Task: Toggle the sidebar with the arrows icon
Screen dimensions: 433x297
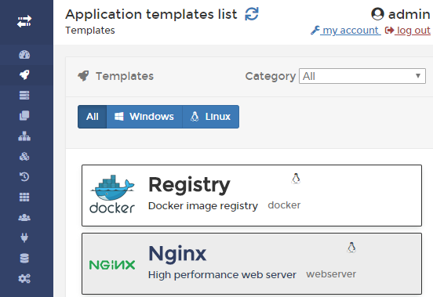Action: (x=24, y=21)
